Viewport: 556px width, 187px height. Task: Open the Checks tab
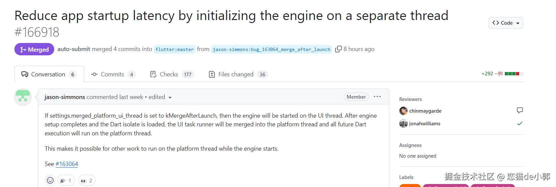click(x=171, y=74)
